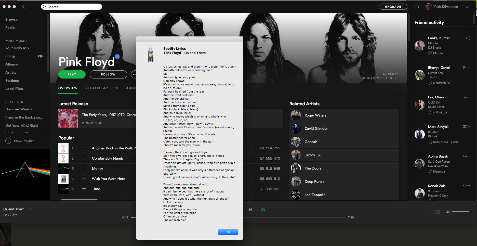Click the Search input field
The height and width of the screenshot is (246, 477).
tap(72, 7)
